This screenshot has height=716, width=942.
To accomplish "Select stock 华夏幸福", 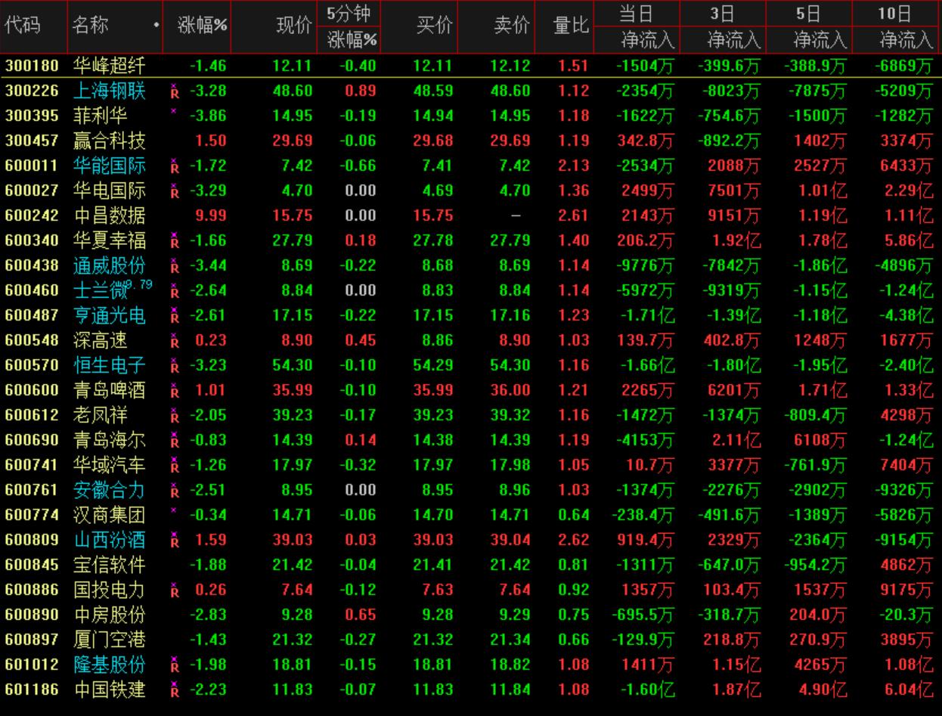I will pos(109,241).
